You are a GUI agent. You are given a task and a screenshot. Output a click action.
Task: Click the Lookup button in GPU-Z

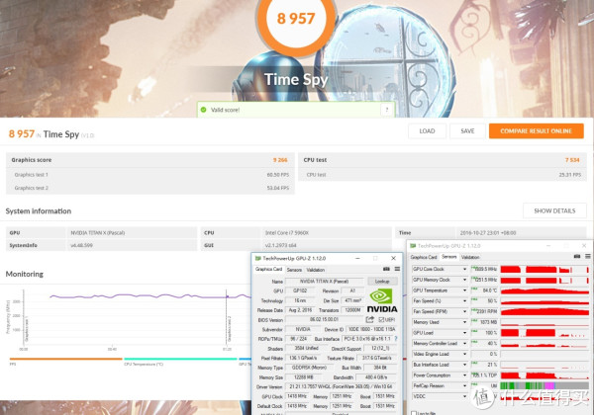click(x=382, y=281)
